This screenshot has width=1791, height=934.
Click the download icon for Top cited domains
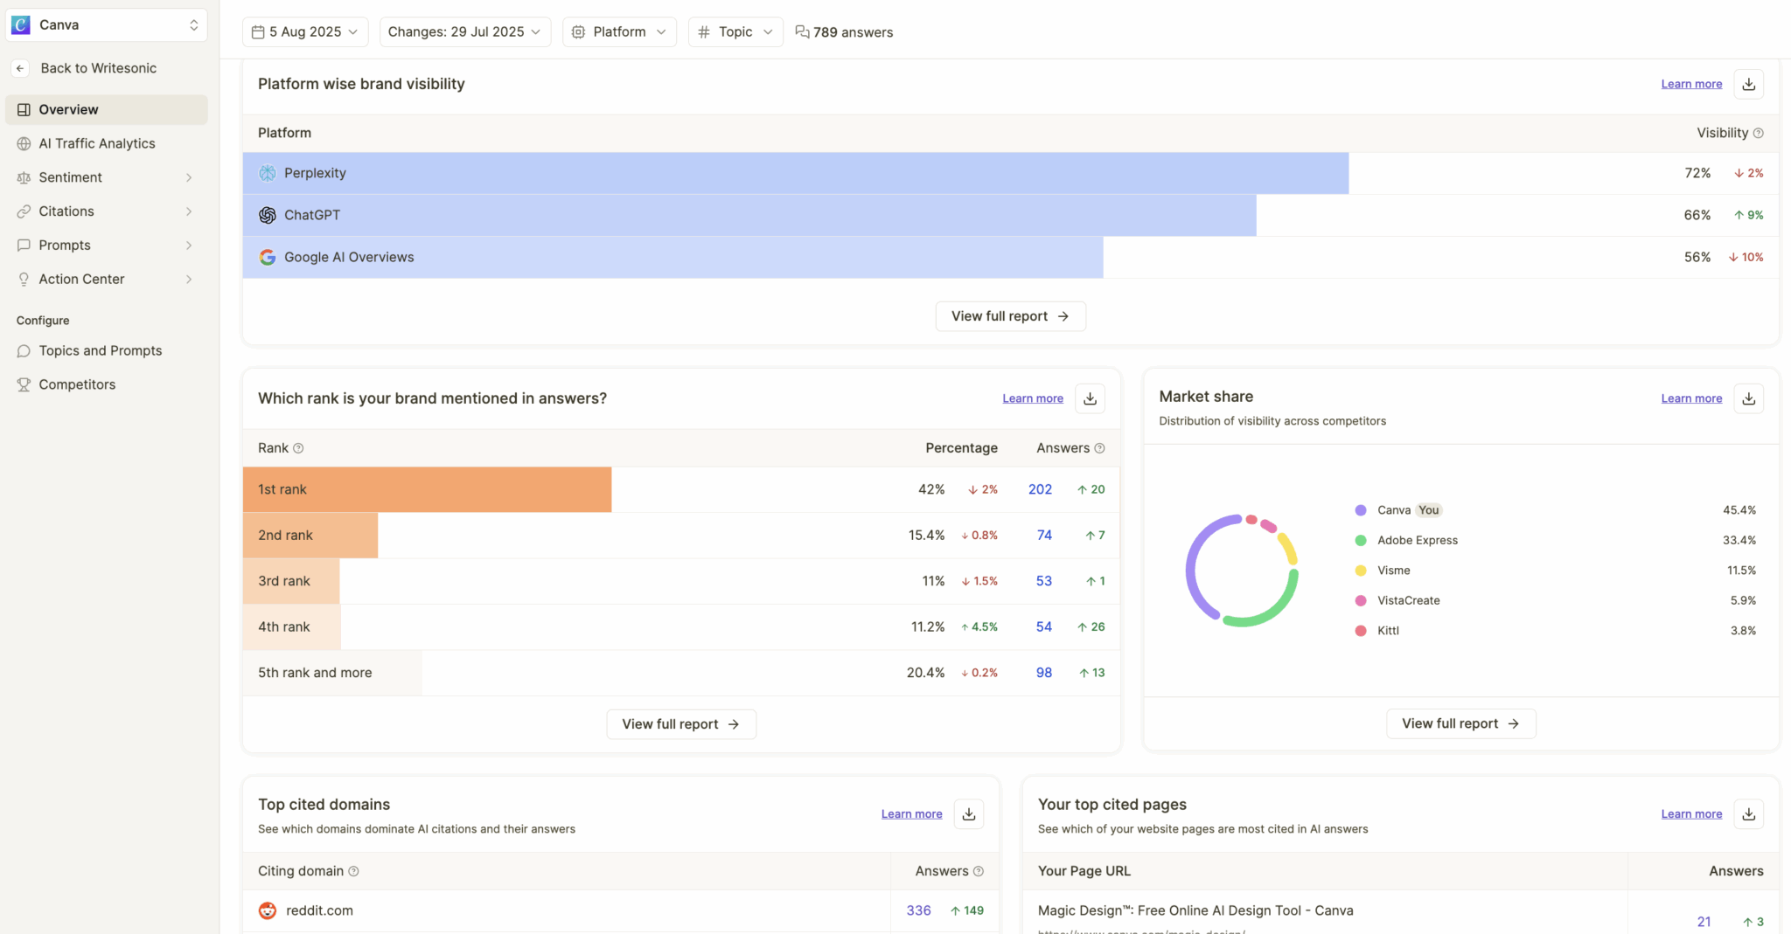tap(968, 813)
